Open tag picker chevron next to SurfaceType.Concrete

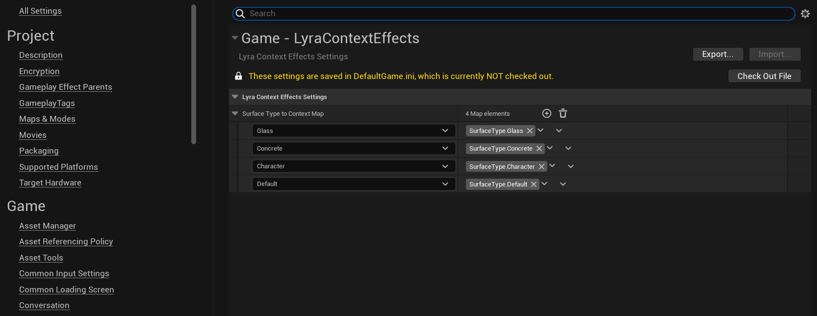550,148
